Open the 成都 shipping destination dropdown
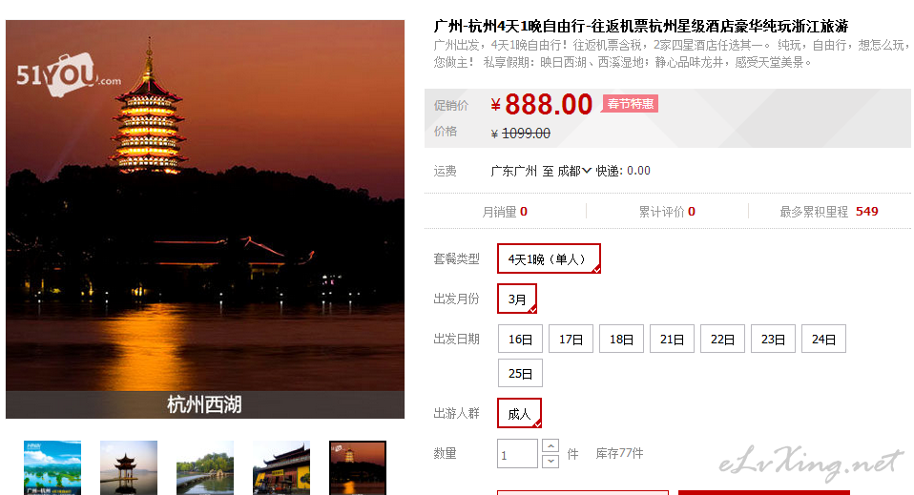914x495 pixels. 574,171
